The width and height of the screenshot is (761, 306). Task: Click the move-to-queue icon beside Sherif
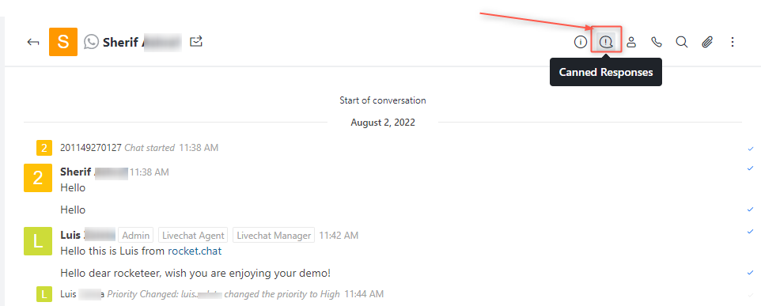pyautogui.click(x=196, y=42)
